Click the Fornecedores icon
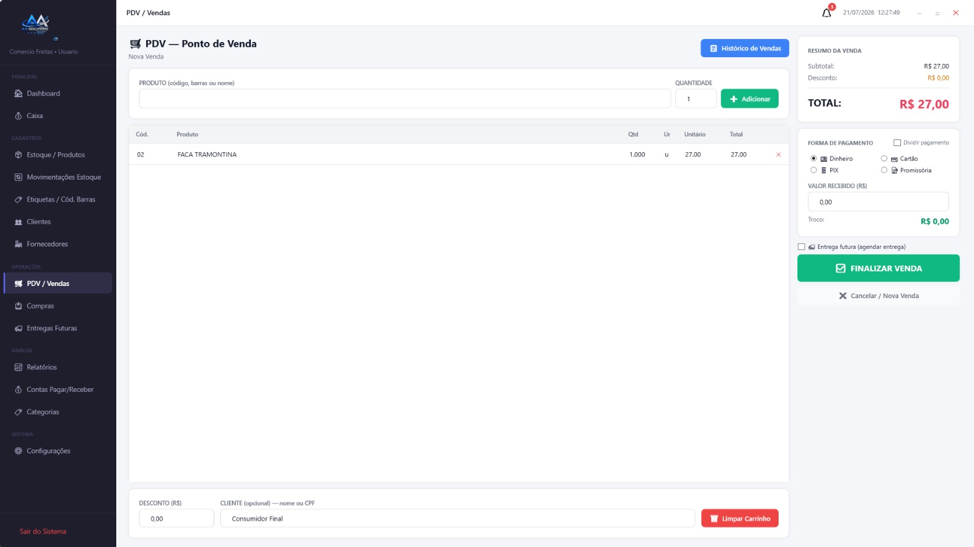 [18, 244]
